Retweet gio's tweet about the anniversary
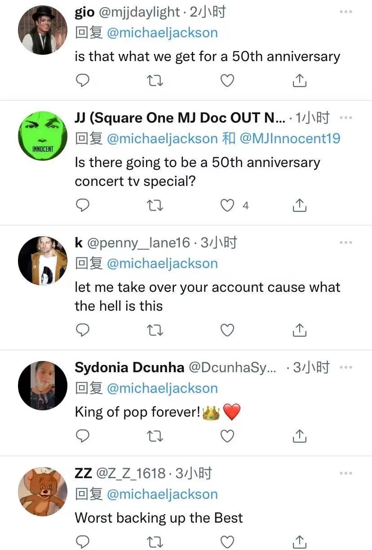 click(x=155, y=81)
